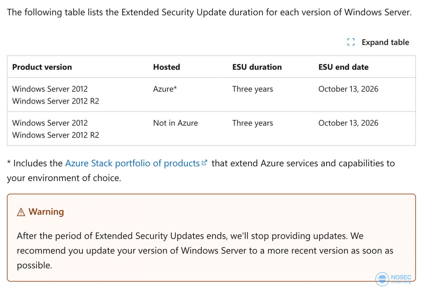Open the Azure Stack portfolio of products link

click(x=132, y=163)
